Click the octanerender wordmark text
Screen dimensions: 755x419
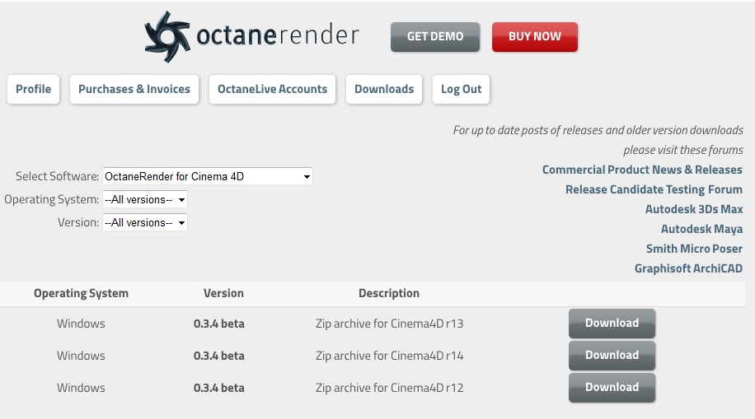click(278, 35)
